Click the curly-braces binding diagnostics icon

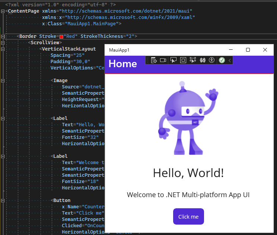point(203,60)
